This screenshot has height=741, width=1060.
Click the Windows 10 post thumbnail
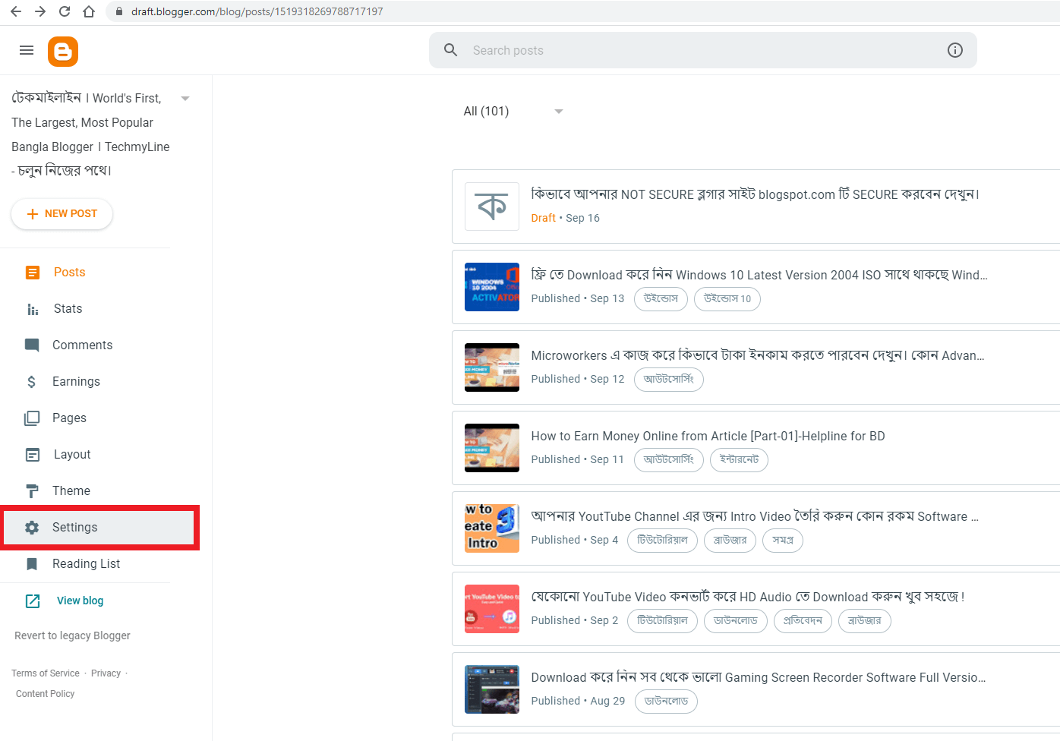(x=491, y=287)
